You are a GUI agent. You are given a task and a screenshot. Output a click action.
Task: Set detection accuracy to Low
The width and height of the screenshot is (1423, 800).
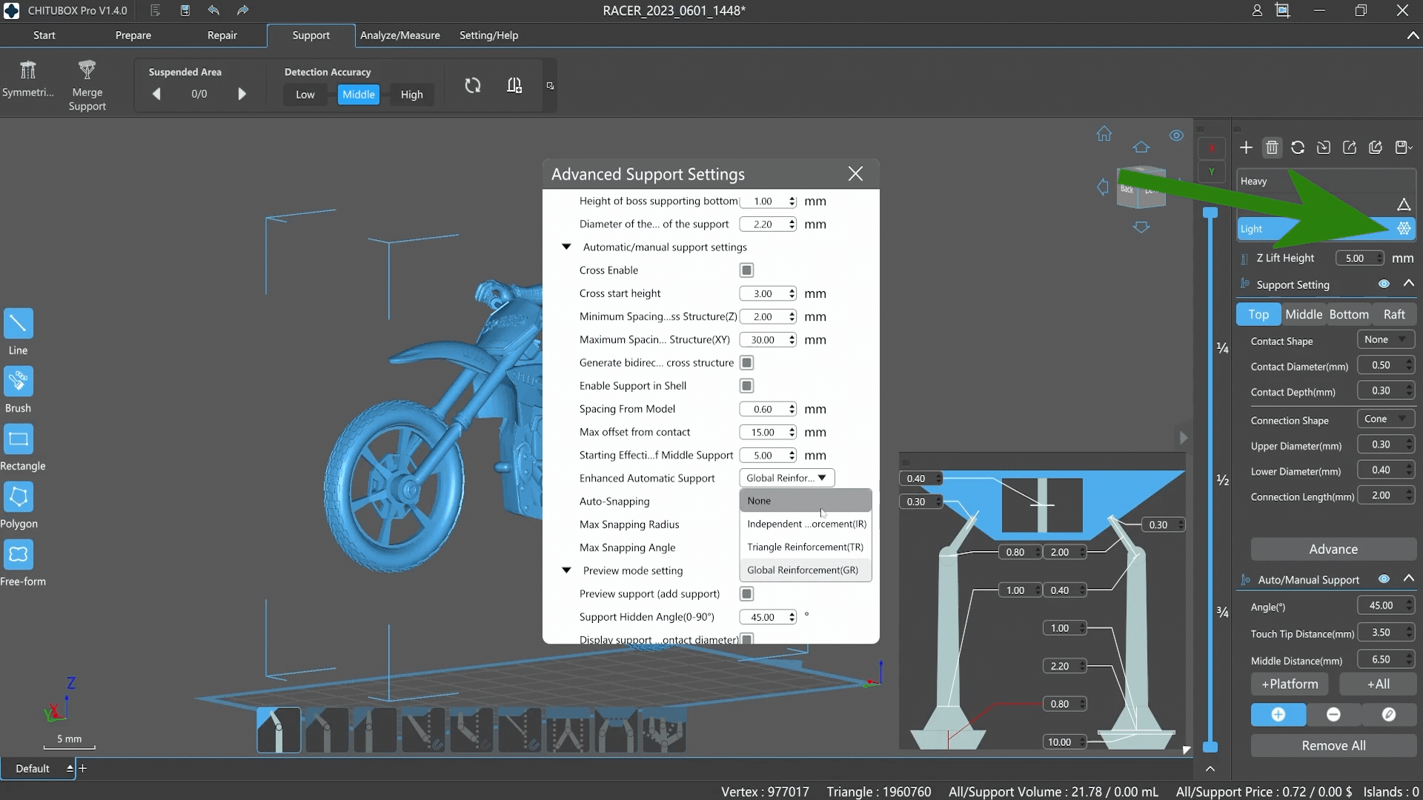point(305,94)
